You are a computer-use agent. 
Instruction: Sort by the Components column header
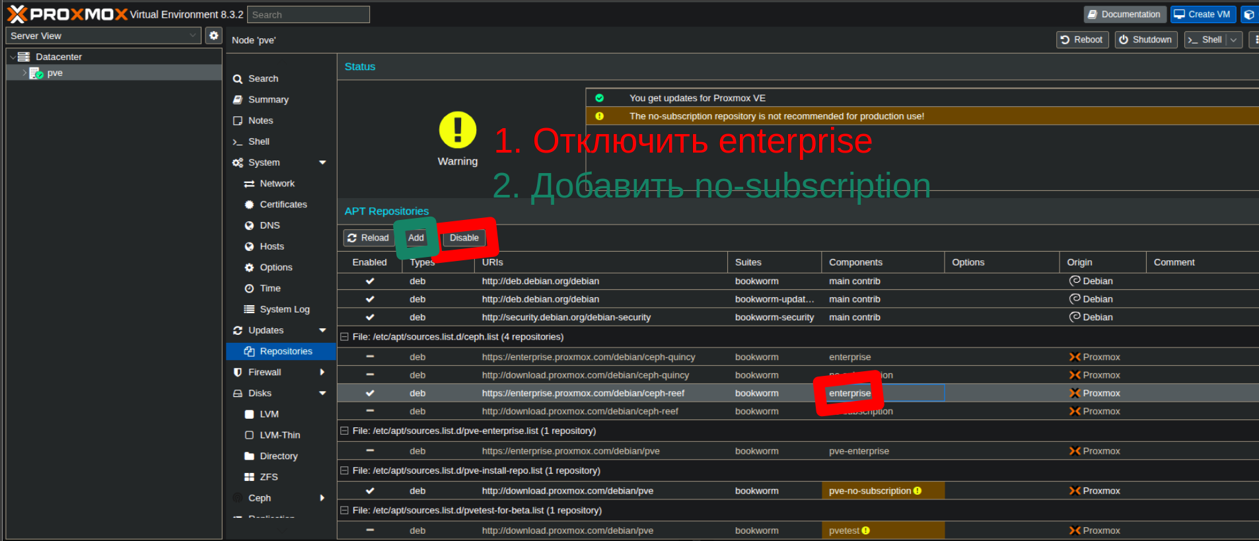[883, 262]
